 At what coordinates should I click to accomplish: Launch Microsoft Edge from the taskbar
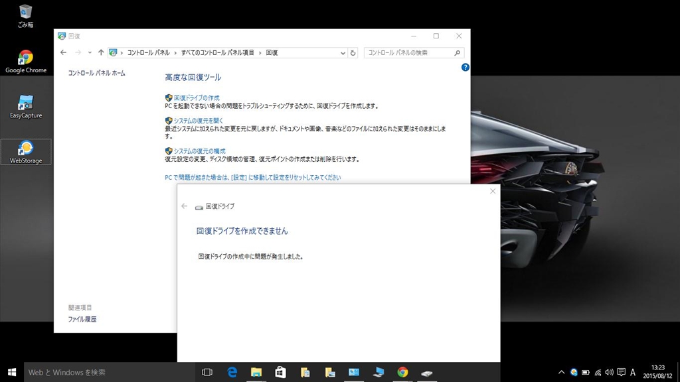click(x=232, y=373)
